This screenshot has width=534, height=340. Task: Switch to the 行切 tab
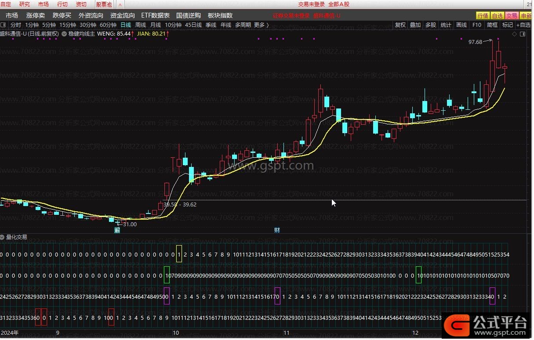(62, 4)
